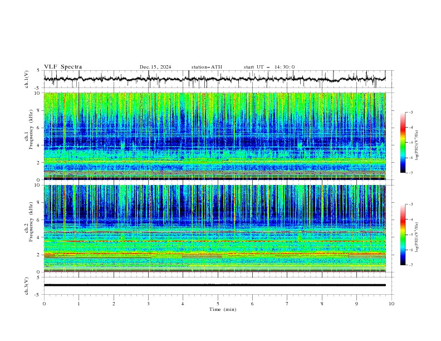Viewport: 441px width, 341px height.
Task: Click the "-3" tick on ch.1 colorbar
Action: pyautogui.click(x=410, y=112)
